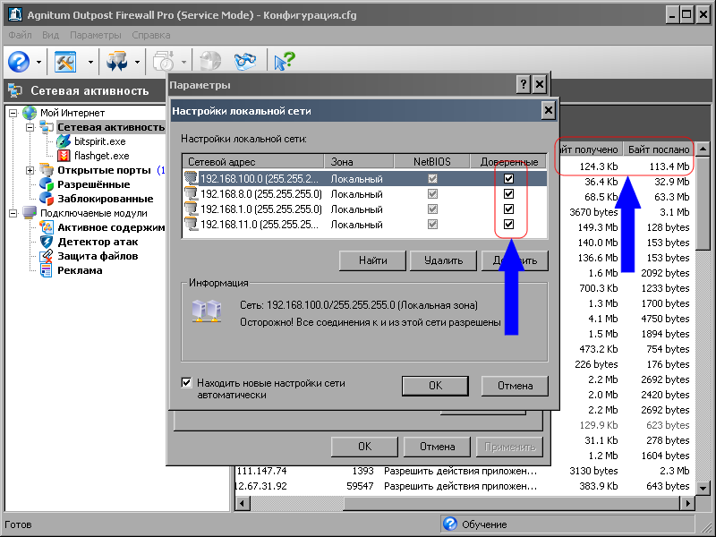Open the dropdown arrow beside the settings icon
Viewport: 716px width, 537px height.
[90, 62]
